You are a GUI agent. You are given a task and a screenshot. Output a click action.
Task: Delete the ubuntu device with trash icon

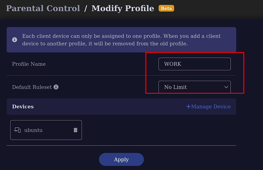coord(75,130)
